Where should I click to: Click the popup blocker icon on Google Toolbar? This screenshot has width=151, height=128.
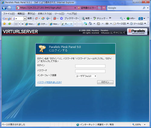coord(55,18)
